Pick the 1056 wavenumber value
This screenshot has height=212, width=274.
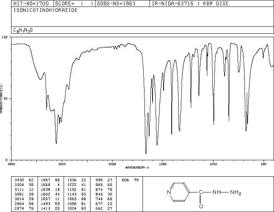(x=72, y=204)
